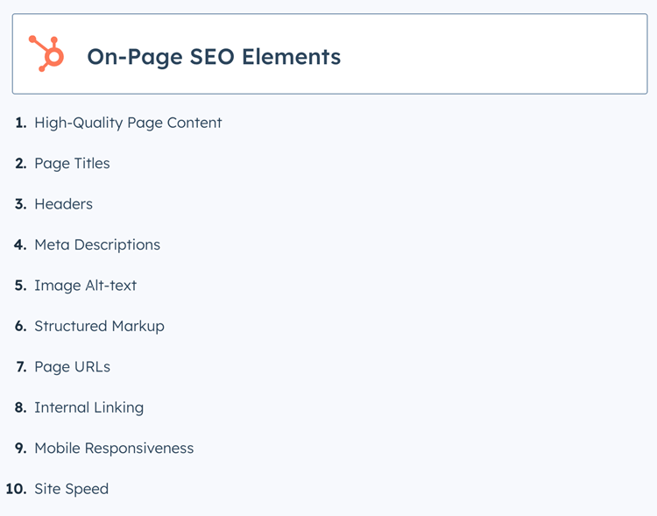This screenshot has height=516, width=657.
Task: Select the Image Alt-text entry
Action: [85, 286]
